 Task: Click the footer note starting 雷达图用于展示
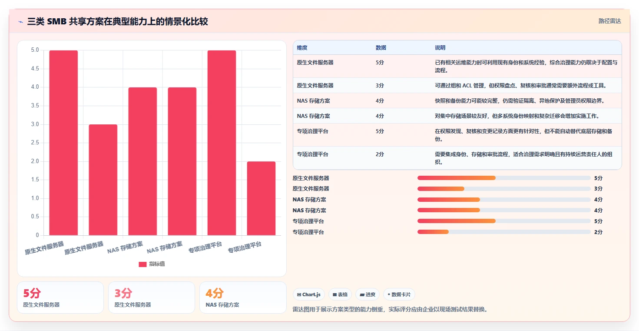coord(390,310)
